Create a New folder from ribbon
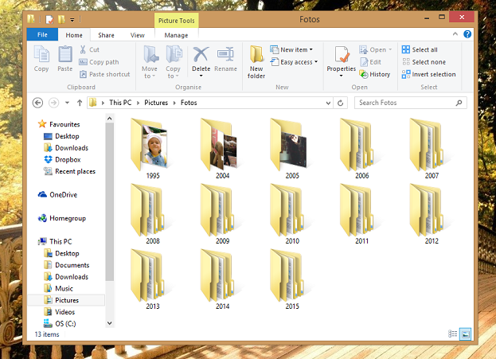Image resolution: width=496 pixels, height=359 pixels. click(256, 62)
